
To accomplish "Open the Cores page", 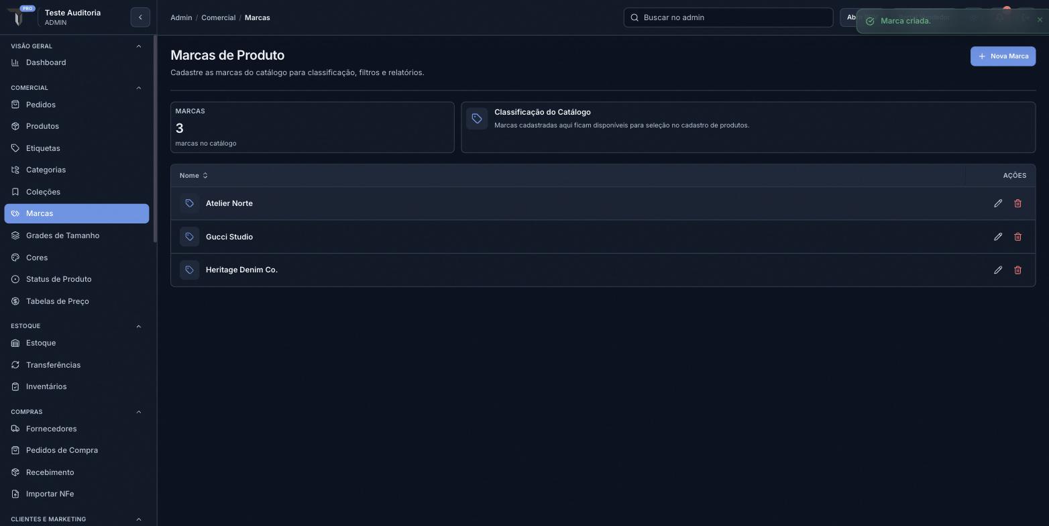I will (x=76, y=258).
